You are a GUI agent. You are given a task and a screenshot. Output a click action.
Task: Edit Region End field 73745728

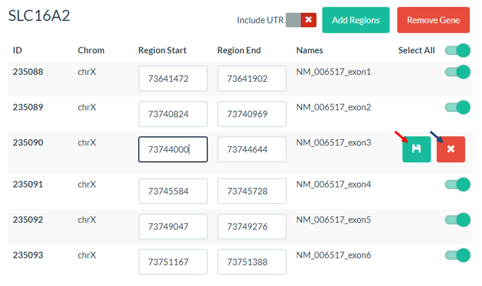coord(252,191)
